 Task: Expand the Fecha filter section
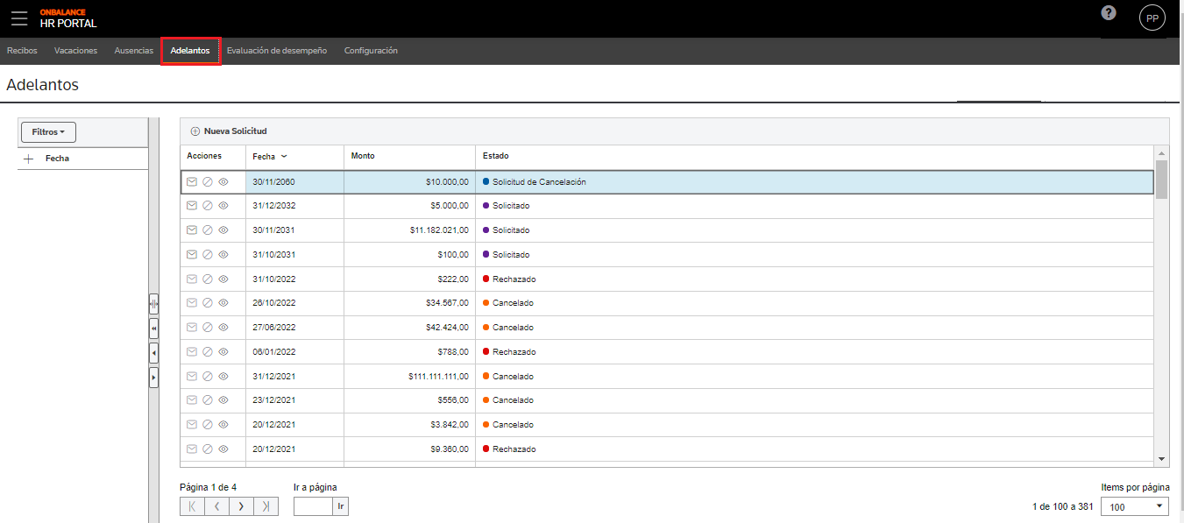(x=28, y=159)
